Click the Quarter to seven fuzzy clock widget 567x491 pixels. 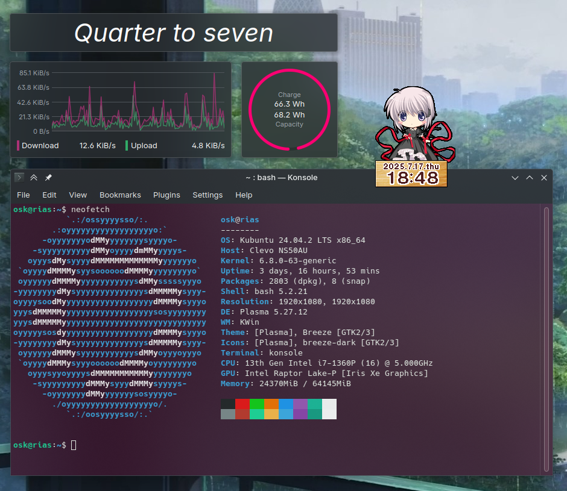pyautogui.click(x=174, y=33)
